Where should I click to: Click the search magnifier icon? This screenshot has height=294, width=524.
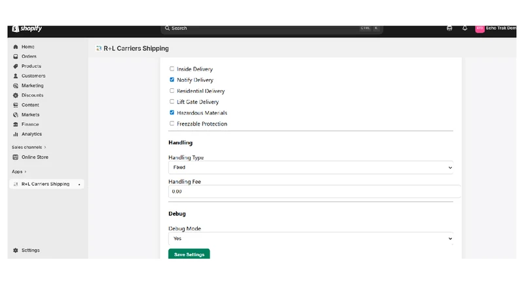coord(167,28)
